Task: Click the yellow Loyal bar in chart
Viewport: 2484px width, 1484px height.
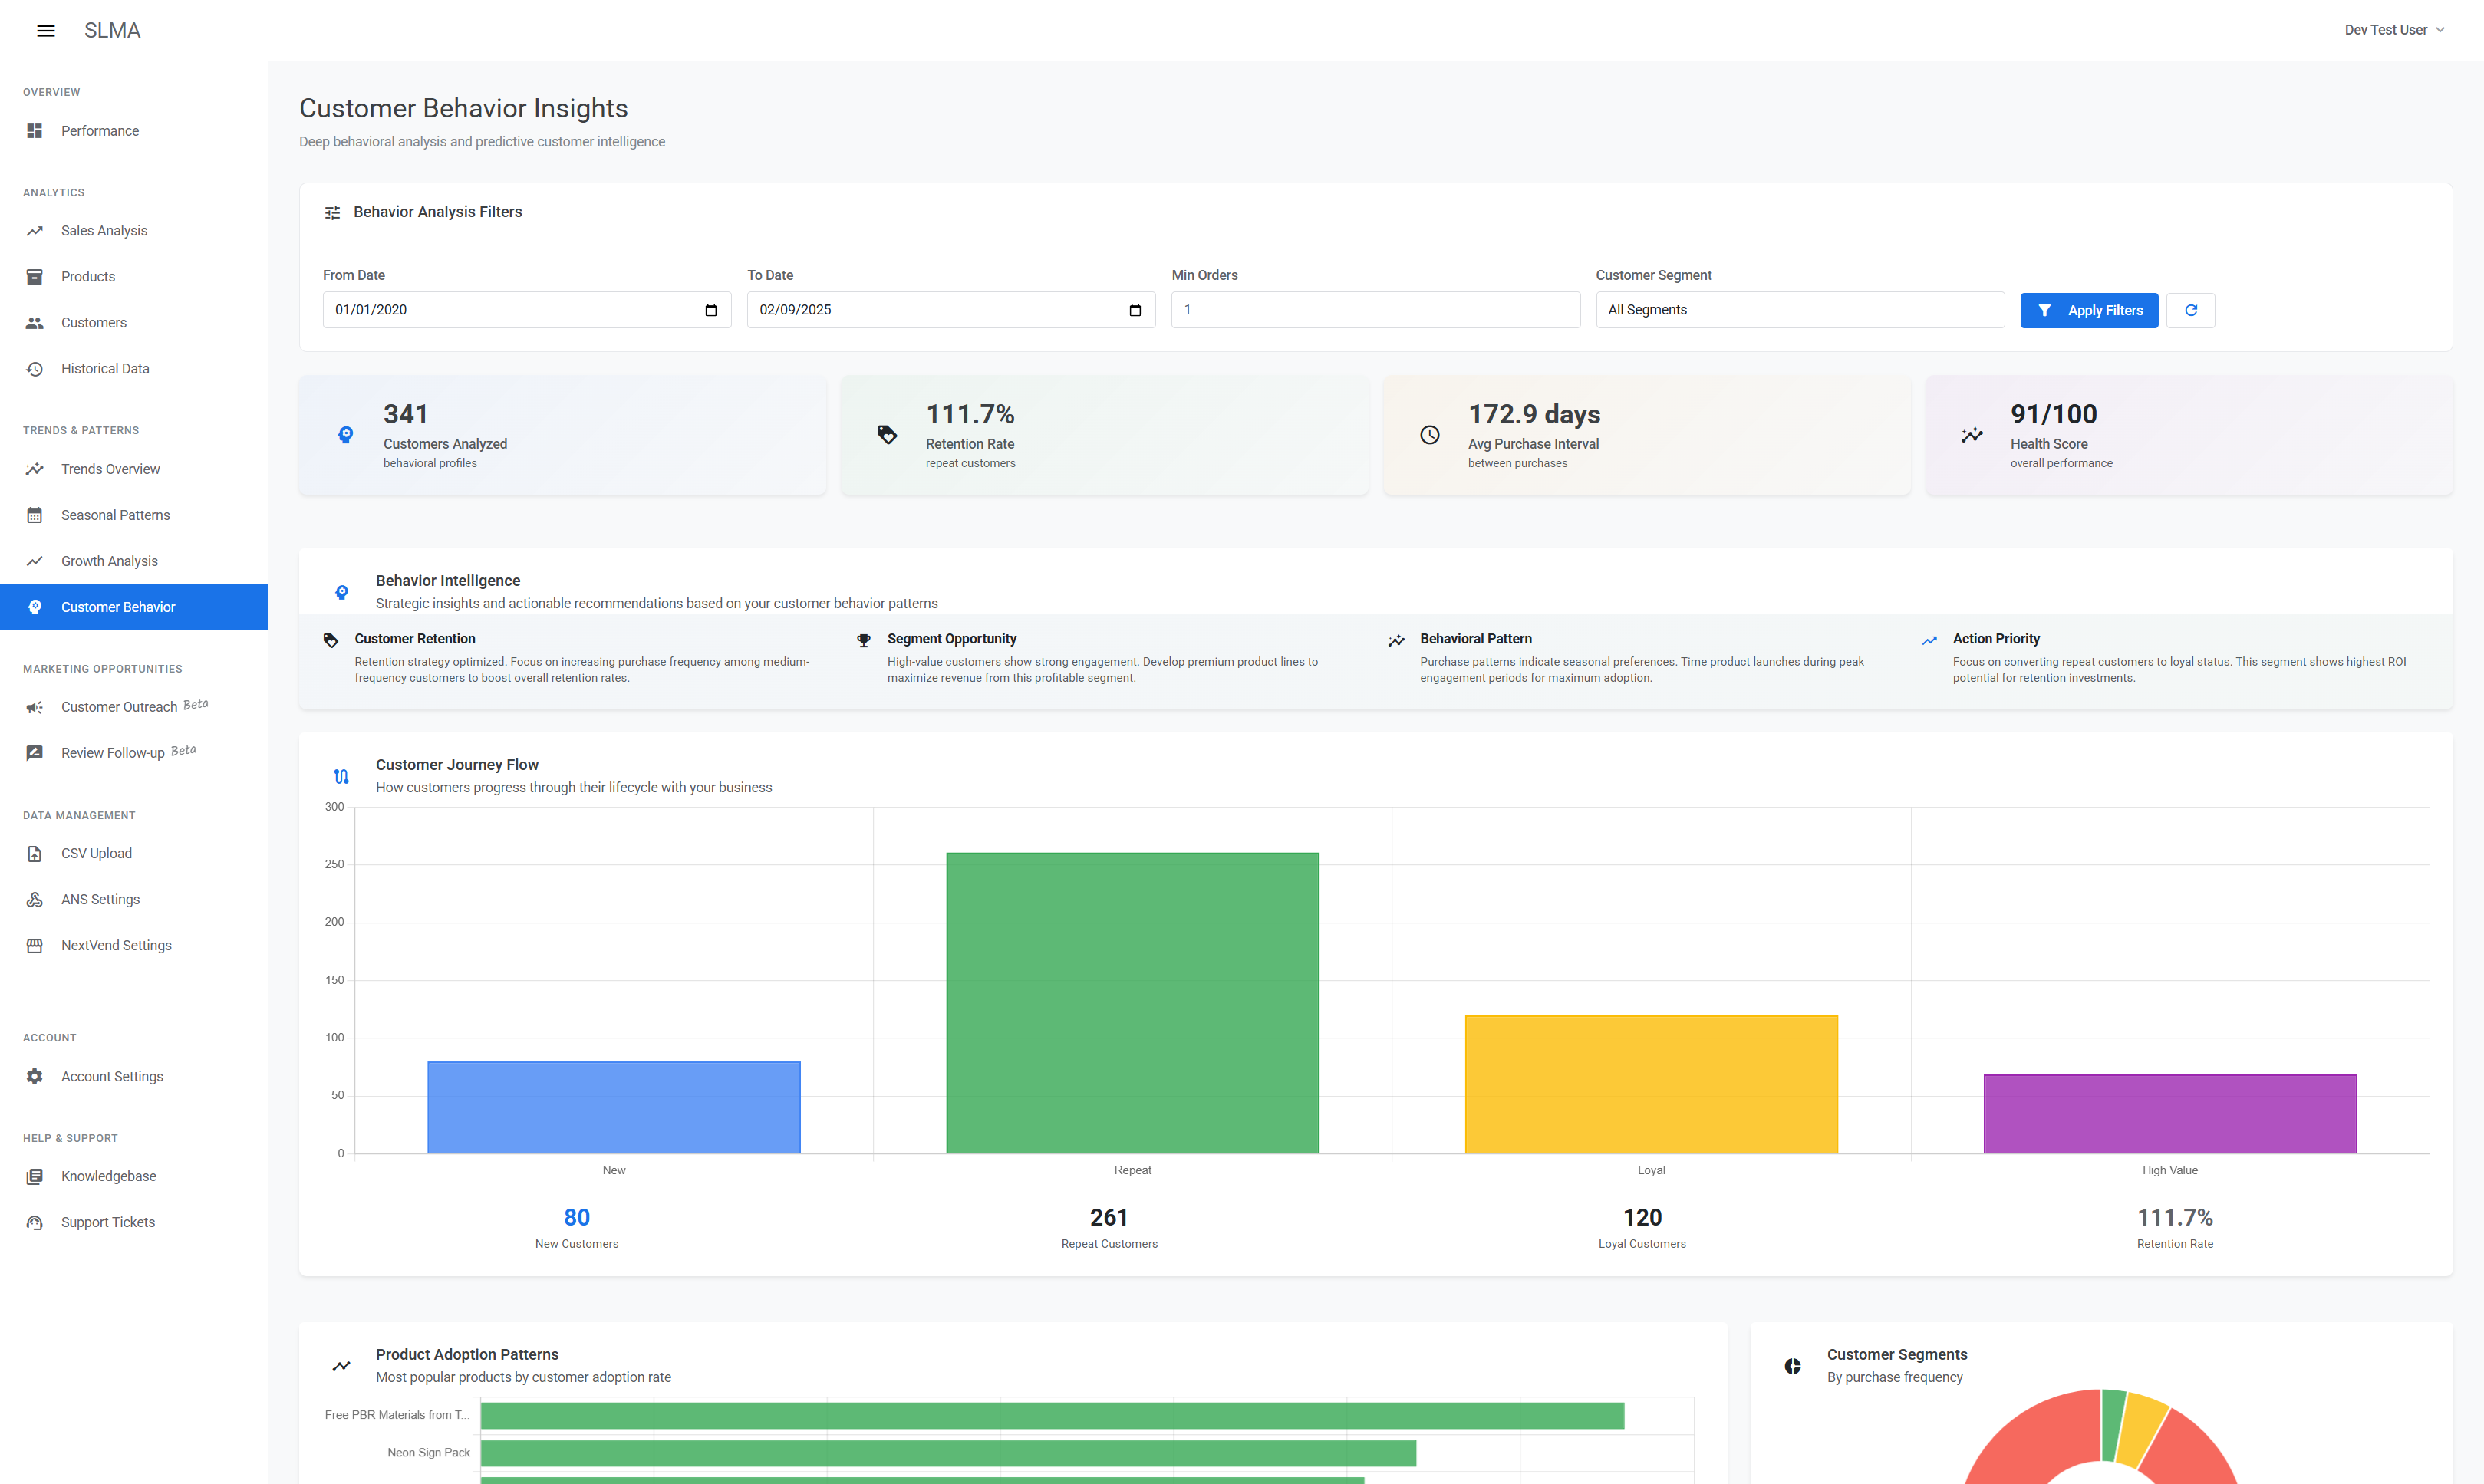Action: pyautogui.click(x=1652, y=1084)
